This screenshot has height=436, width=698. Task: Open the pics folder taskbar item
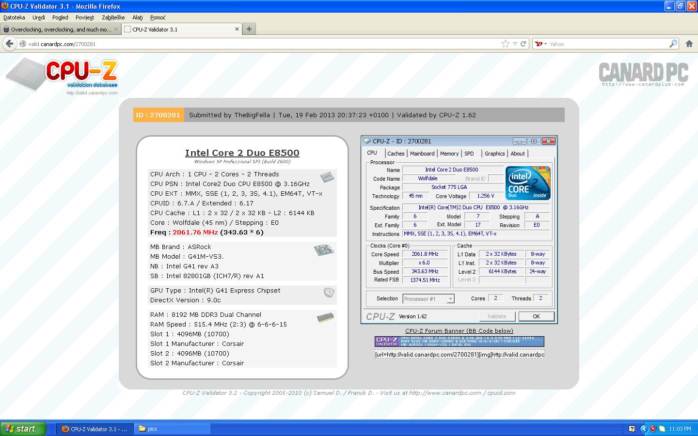(x=172, y=429)
